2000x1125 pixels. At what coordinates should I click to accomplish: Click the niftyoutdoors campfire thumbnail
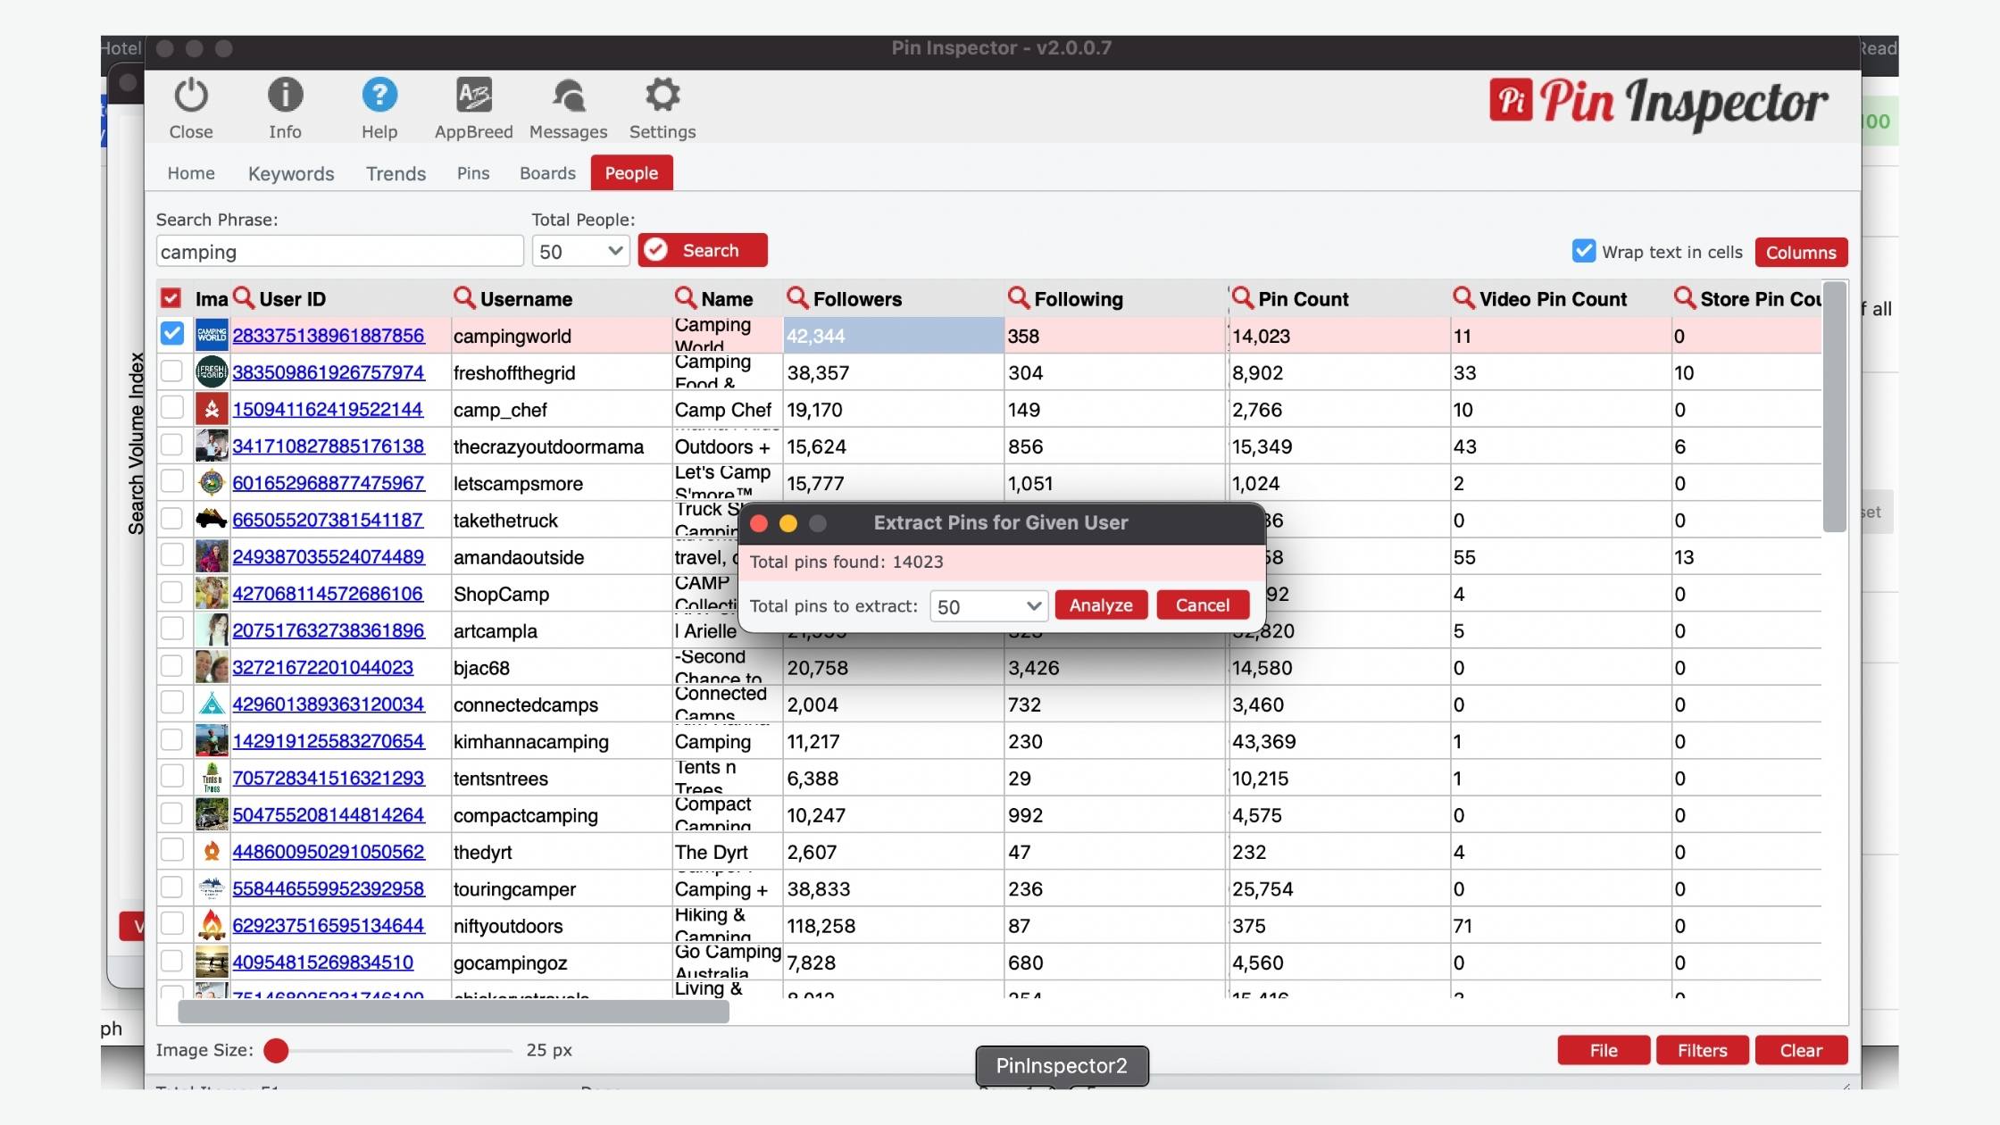(212, 925)
